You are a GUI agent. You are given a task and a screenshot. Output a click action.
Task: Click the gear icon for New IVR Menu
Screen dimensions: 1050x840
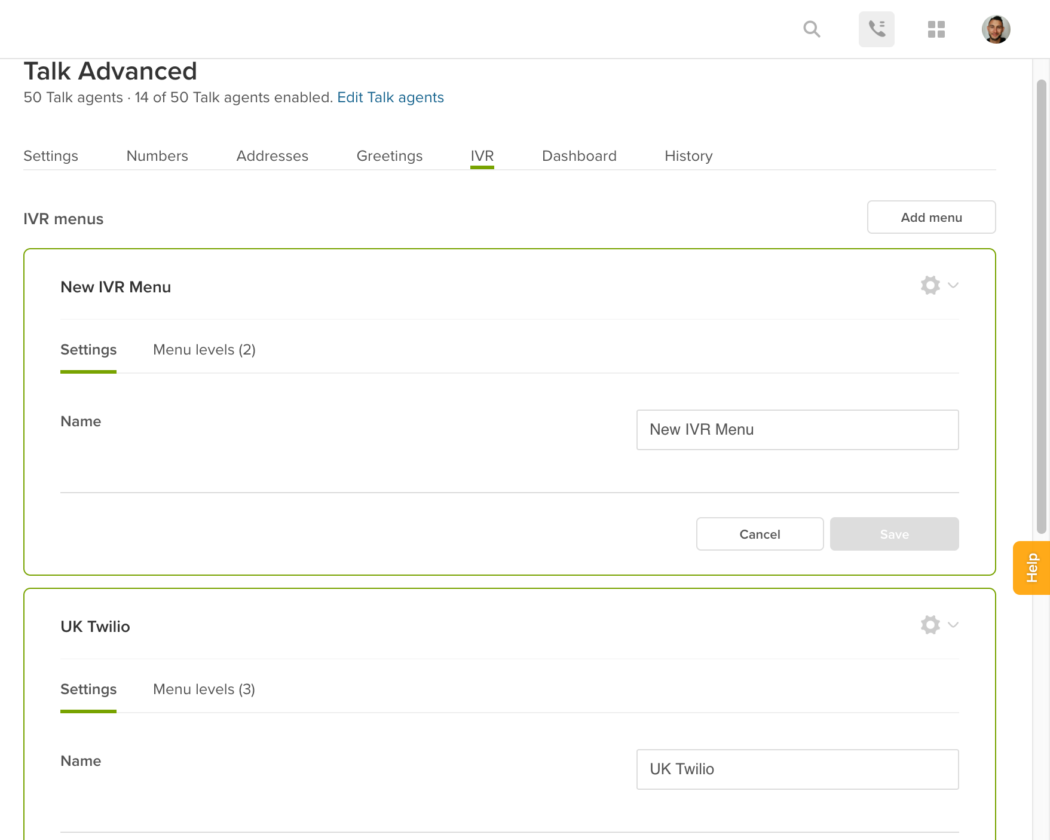pos(930,285)
